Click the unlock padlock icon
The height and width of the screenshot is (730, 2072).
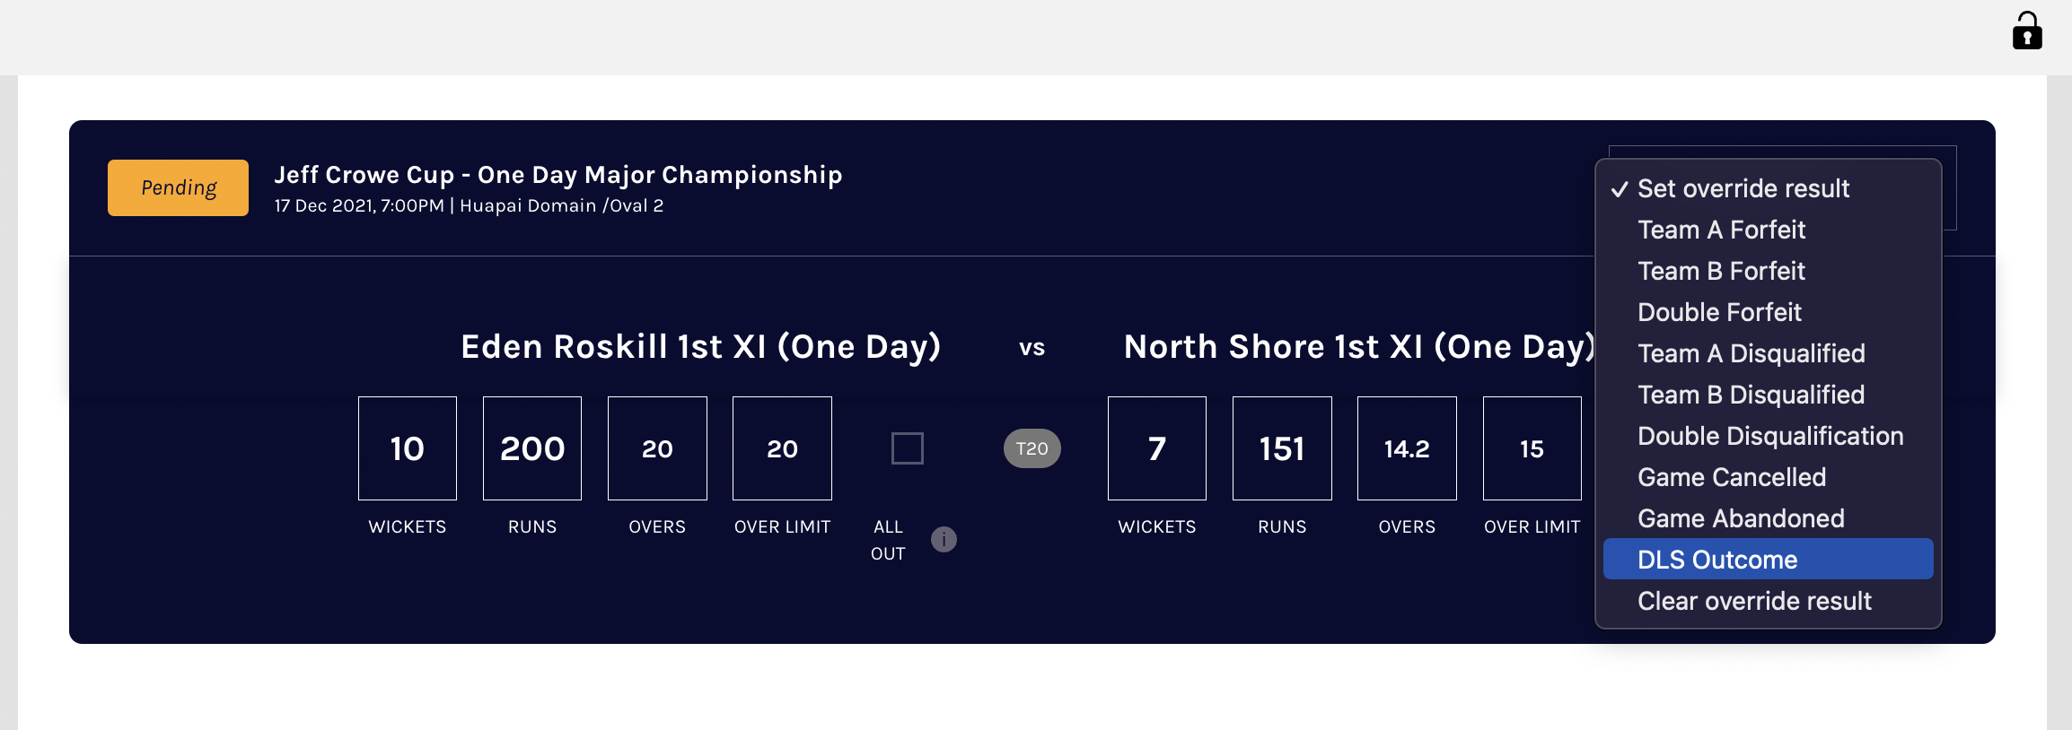pyautogui.click(x=2026, y=31)
